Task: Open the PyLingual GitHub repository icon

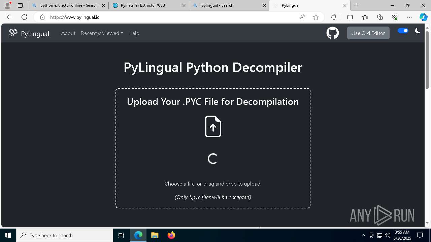Action: click(333, 33)
